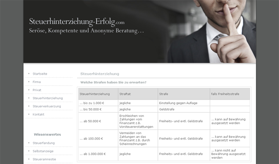This screenshot has height=164, width=279.
Task: Click the Steuerhinterziehung-Erfolg.com site title
Action: click(x=77, y=21)
